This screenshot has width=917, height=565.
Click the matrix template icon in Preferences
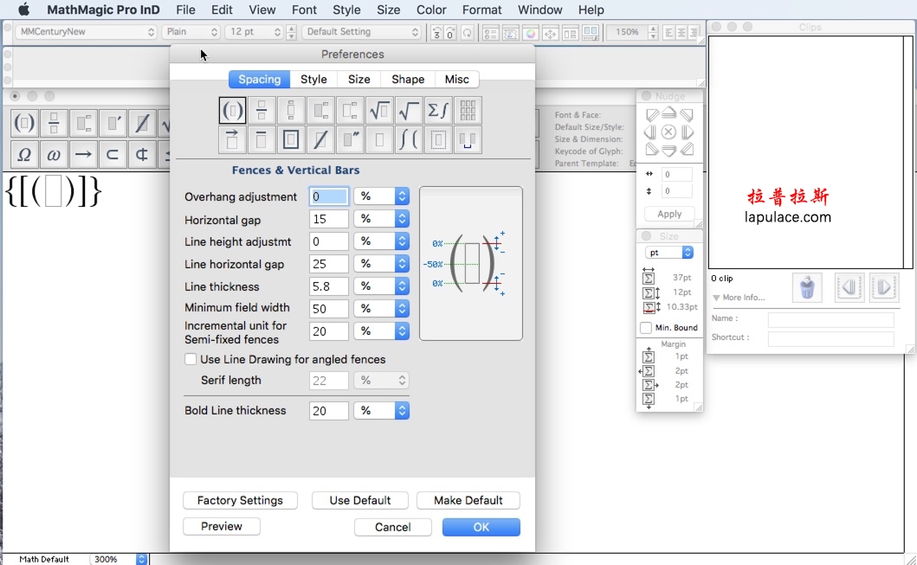[467, 110]
